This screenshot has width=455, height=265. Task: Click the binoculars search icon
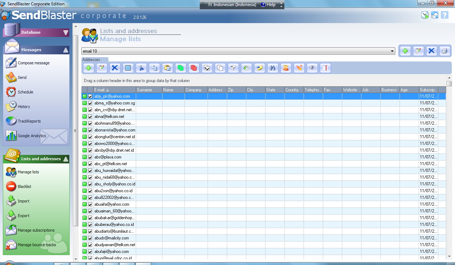click(273, 68)
